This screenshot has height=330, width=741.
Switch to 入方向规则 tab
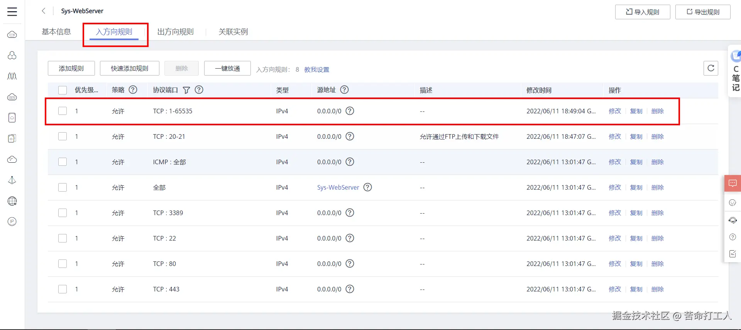click(114, 32)
